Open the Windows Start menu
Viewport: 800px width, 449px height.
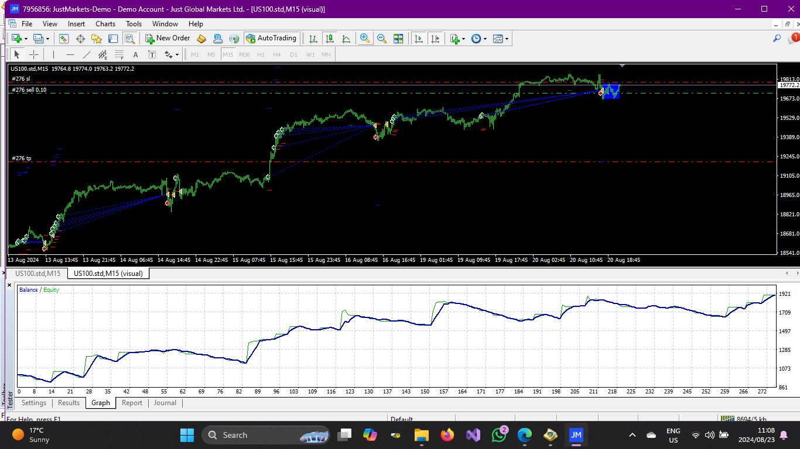[x=187, y=435]
